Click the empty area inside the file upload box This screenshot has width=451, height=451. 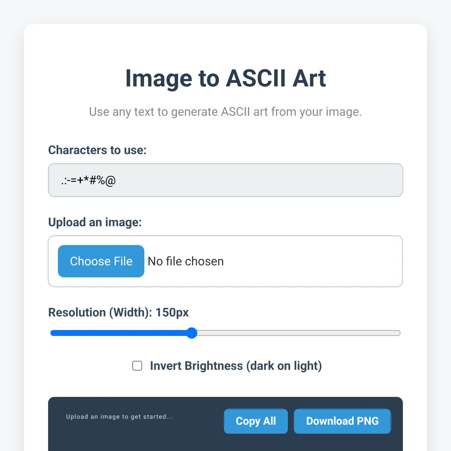pos(312,261)
